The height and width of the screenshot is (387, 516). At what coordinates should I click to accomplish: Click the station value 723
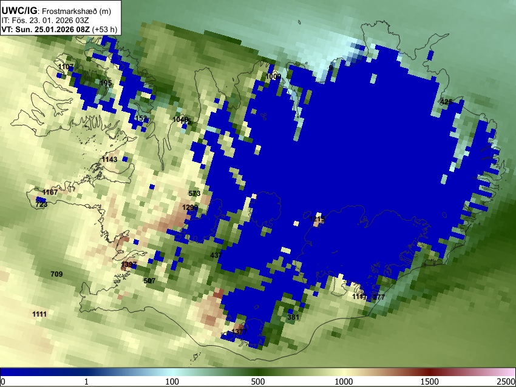click(x=41, y=204)
